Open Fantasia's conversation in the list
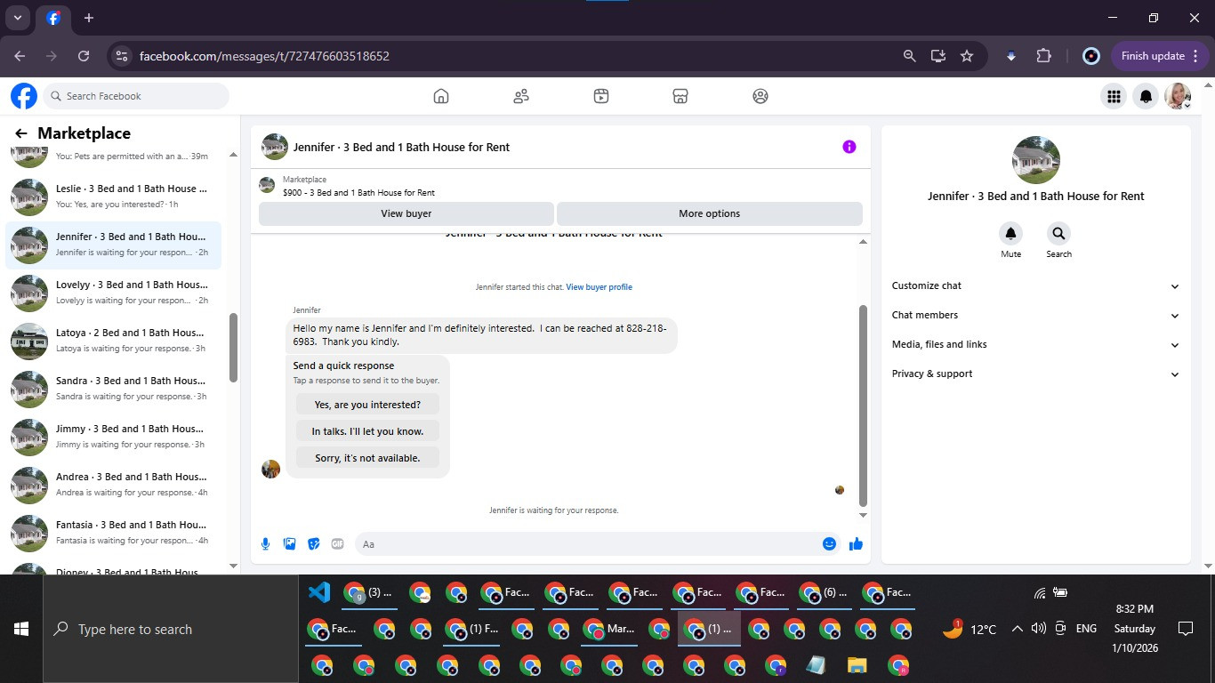 tap(114, 533)
